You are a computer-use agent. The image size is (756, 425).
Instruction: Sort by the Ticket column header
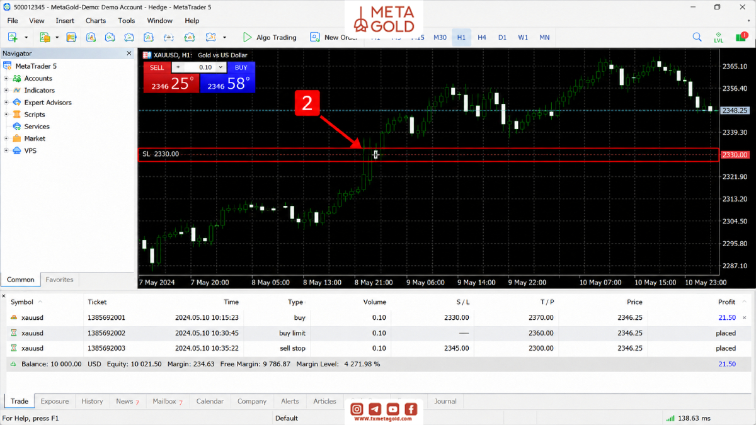(97, 302)
